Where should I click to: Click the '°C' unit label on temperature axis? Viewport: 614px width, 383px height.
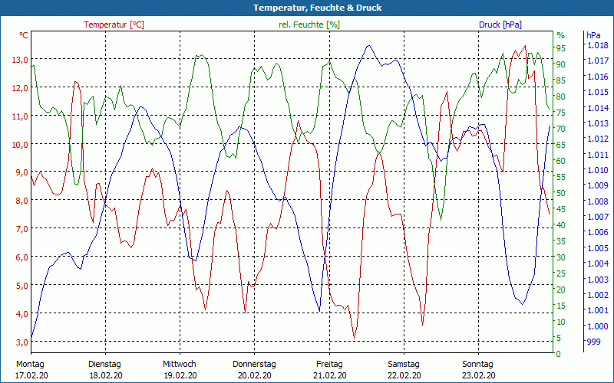24,35
